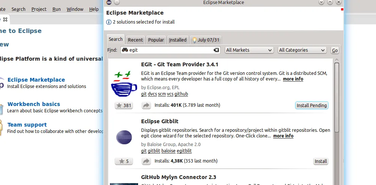Click the github tag under EGit
376x185 pixels.
181,94
